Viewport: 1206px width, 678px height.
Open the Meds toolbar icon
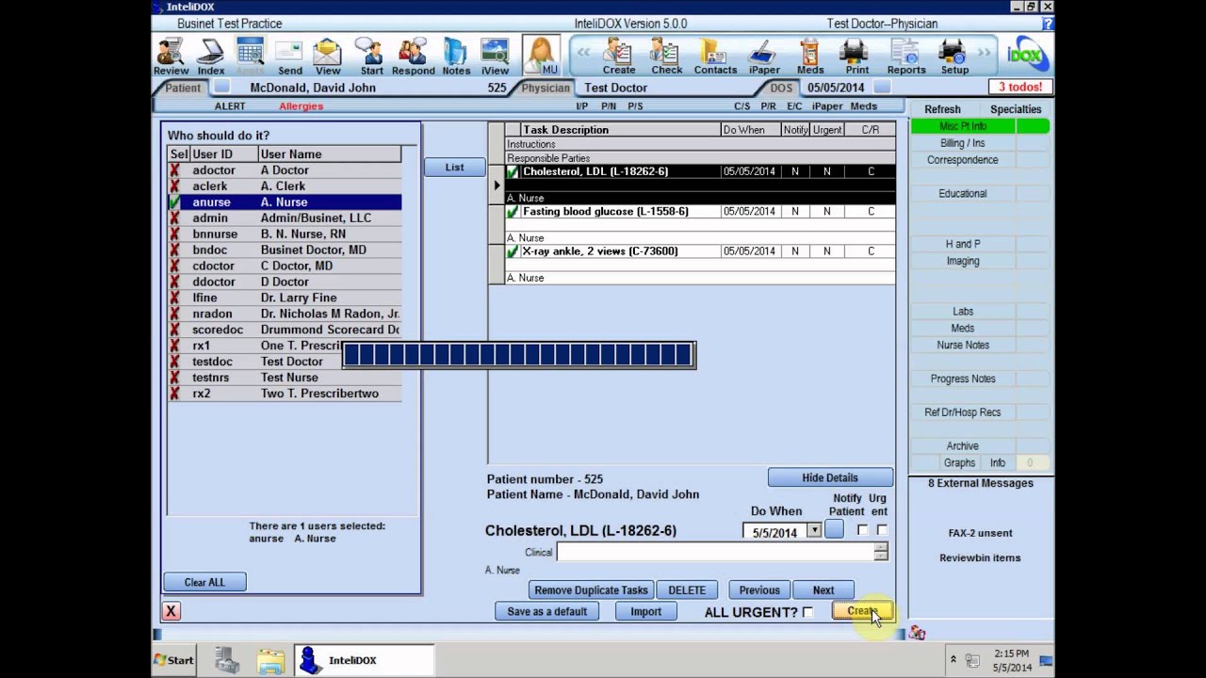tap(810, 56)
